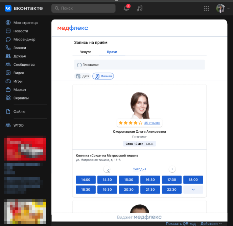The image size is (233, 226).
Task: Click the Сегодня date link
Action: click(139, 169)
